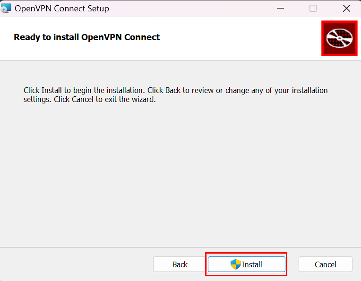Screen dimensions: 361x281
Task: Click the installer icon in title bar
Action: (x=6, y=8)
